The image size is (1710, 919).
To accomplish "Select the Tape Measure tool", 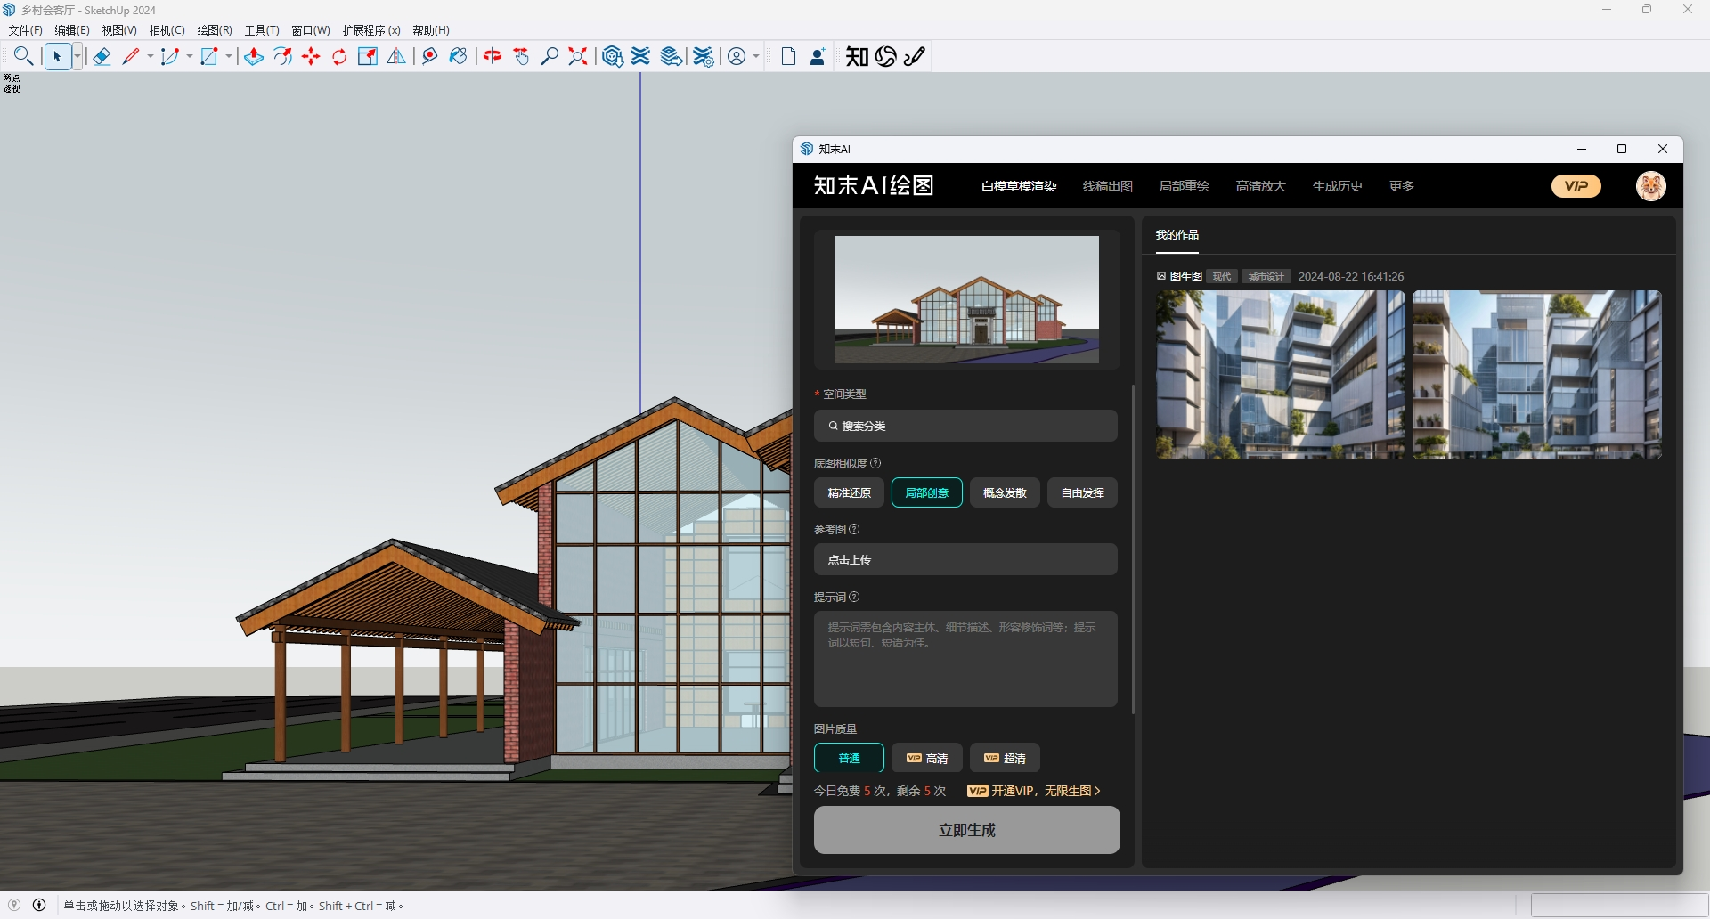I will pos(430,57).
